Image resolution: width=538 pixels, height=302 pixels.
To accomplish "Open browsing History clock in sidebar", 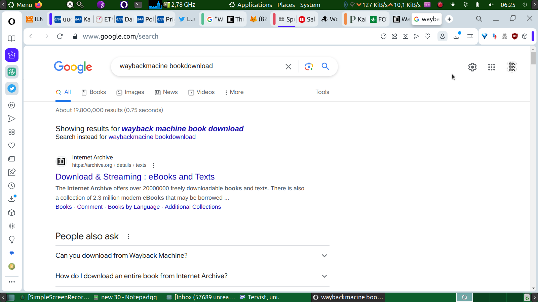I will (x=12, y=186).
